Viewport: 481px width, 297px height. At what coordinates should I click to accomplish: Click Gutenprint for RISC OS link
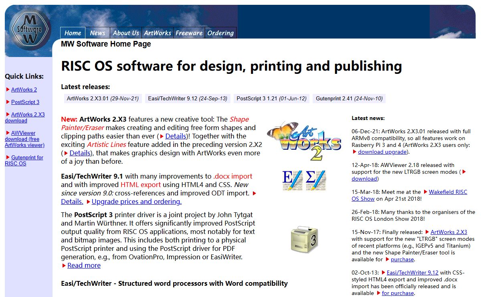click(x=24, y=161)
